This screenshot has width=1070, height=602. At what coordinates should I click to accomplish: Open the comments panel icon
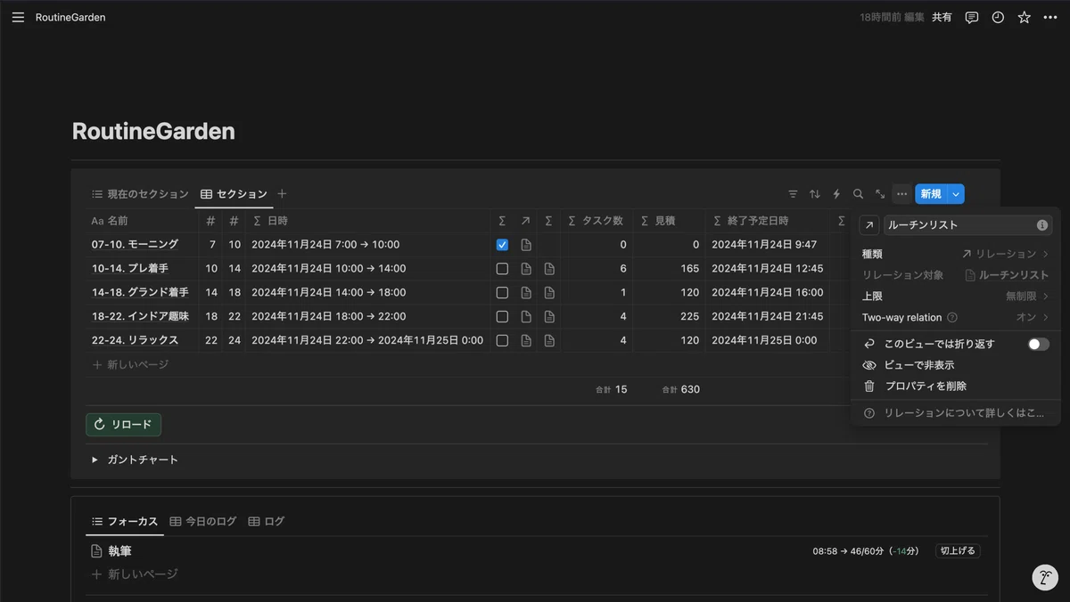(x=972, y=17)
